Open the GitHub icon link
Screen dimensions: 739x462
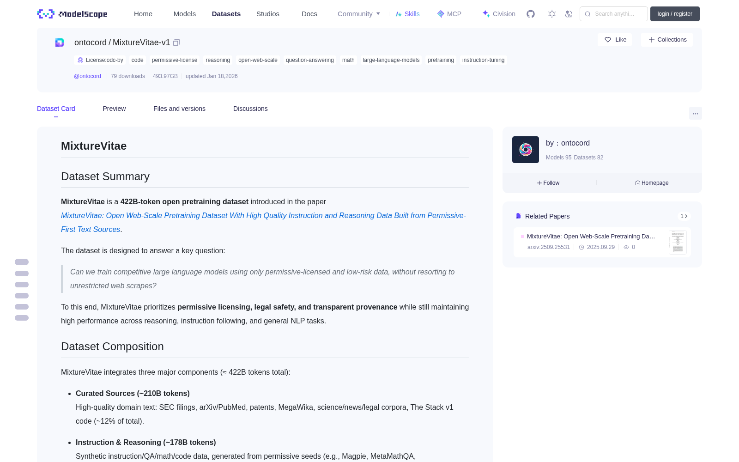[x=531, y=14]
